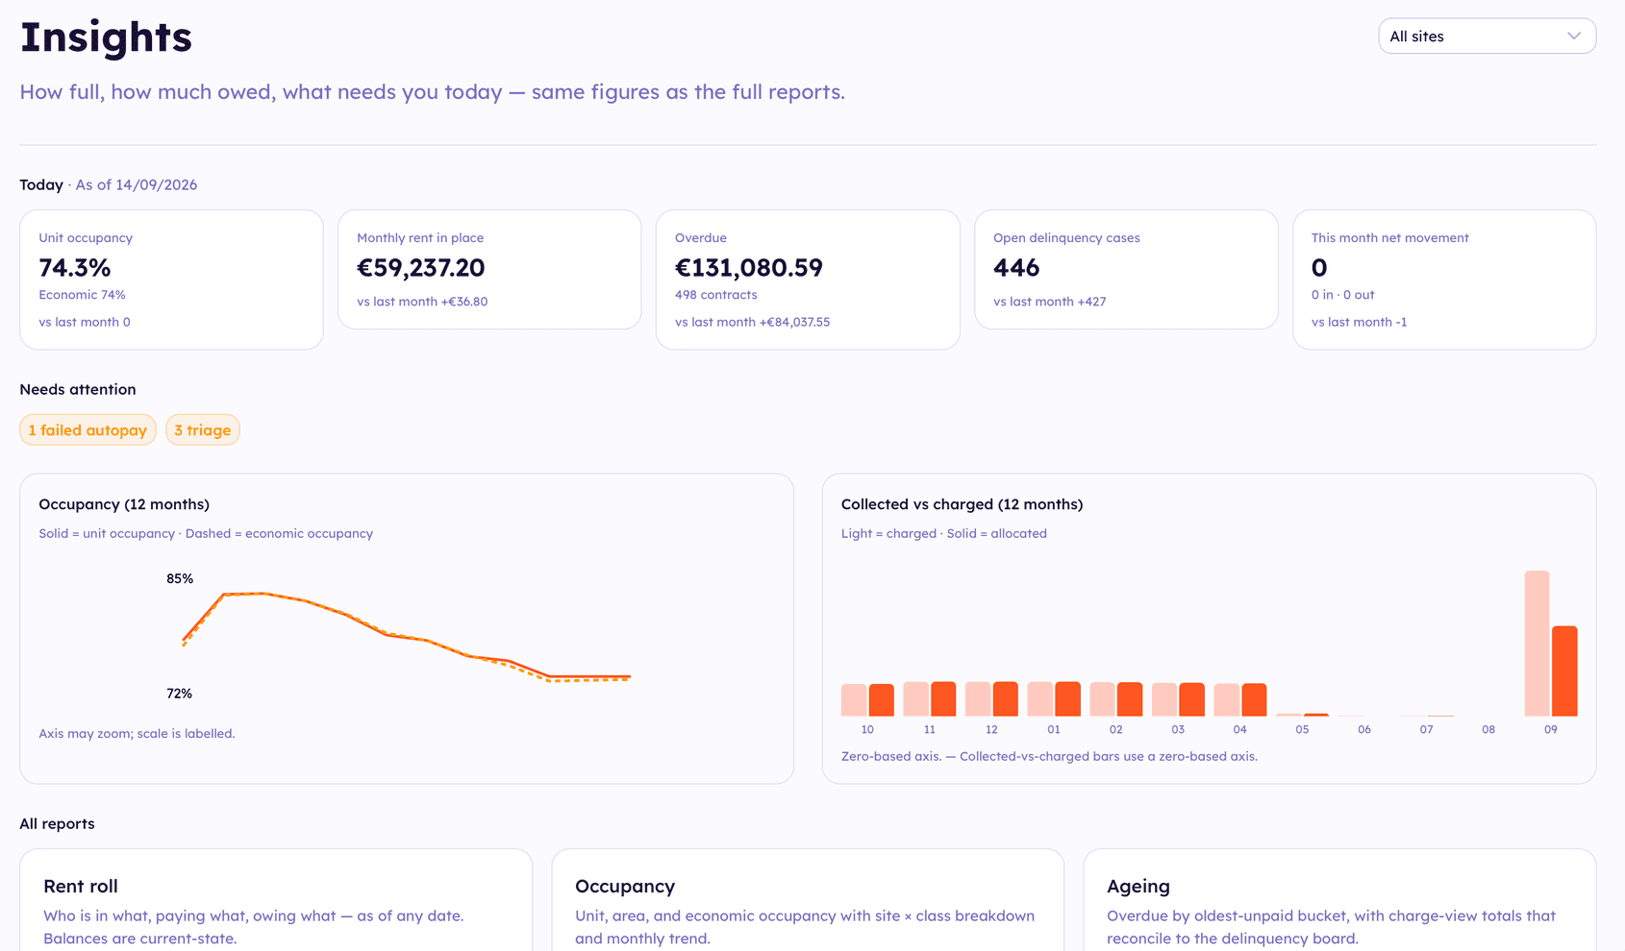
Task: Click "Axis may zoom; scale is labelled." note
Action: coord(137,734)
